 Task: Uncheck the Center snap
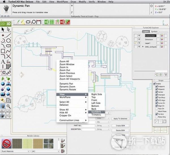[156, 92]
